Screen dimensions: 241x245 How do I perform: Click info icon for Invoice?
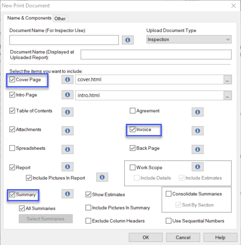(x=198, y=131)
